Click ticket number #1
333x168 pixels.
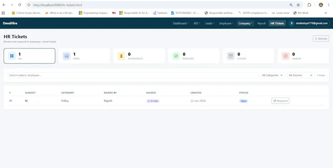click(x=11, y=101)
